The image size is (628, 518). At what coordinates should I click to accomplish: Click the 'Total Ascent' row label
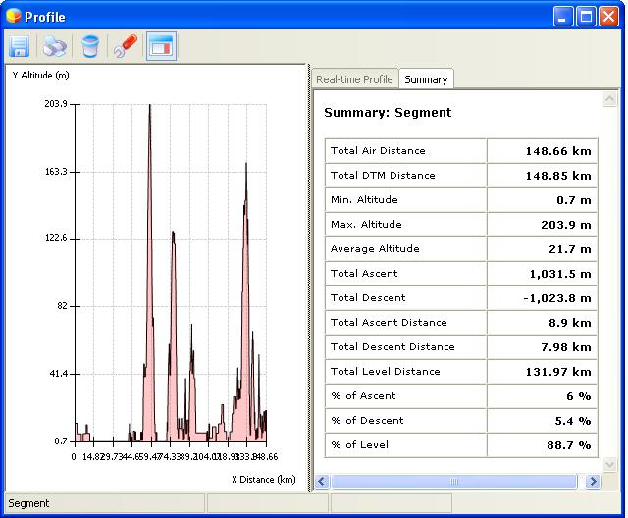coord(364,273)
